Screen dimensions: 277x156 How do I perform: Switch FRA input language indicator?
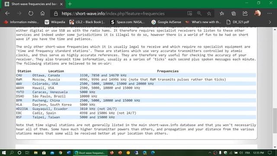(248, 153)
